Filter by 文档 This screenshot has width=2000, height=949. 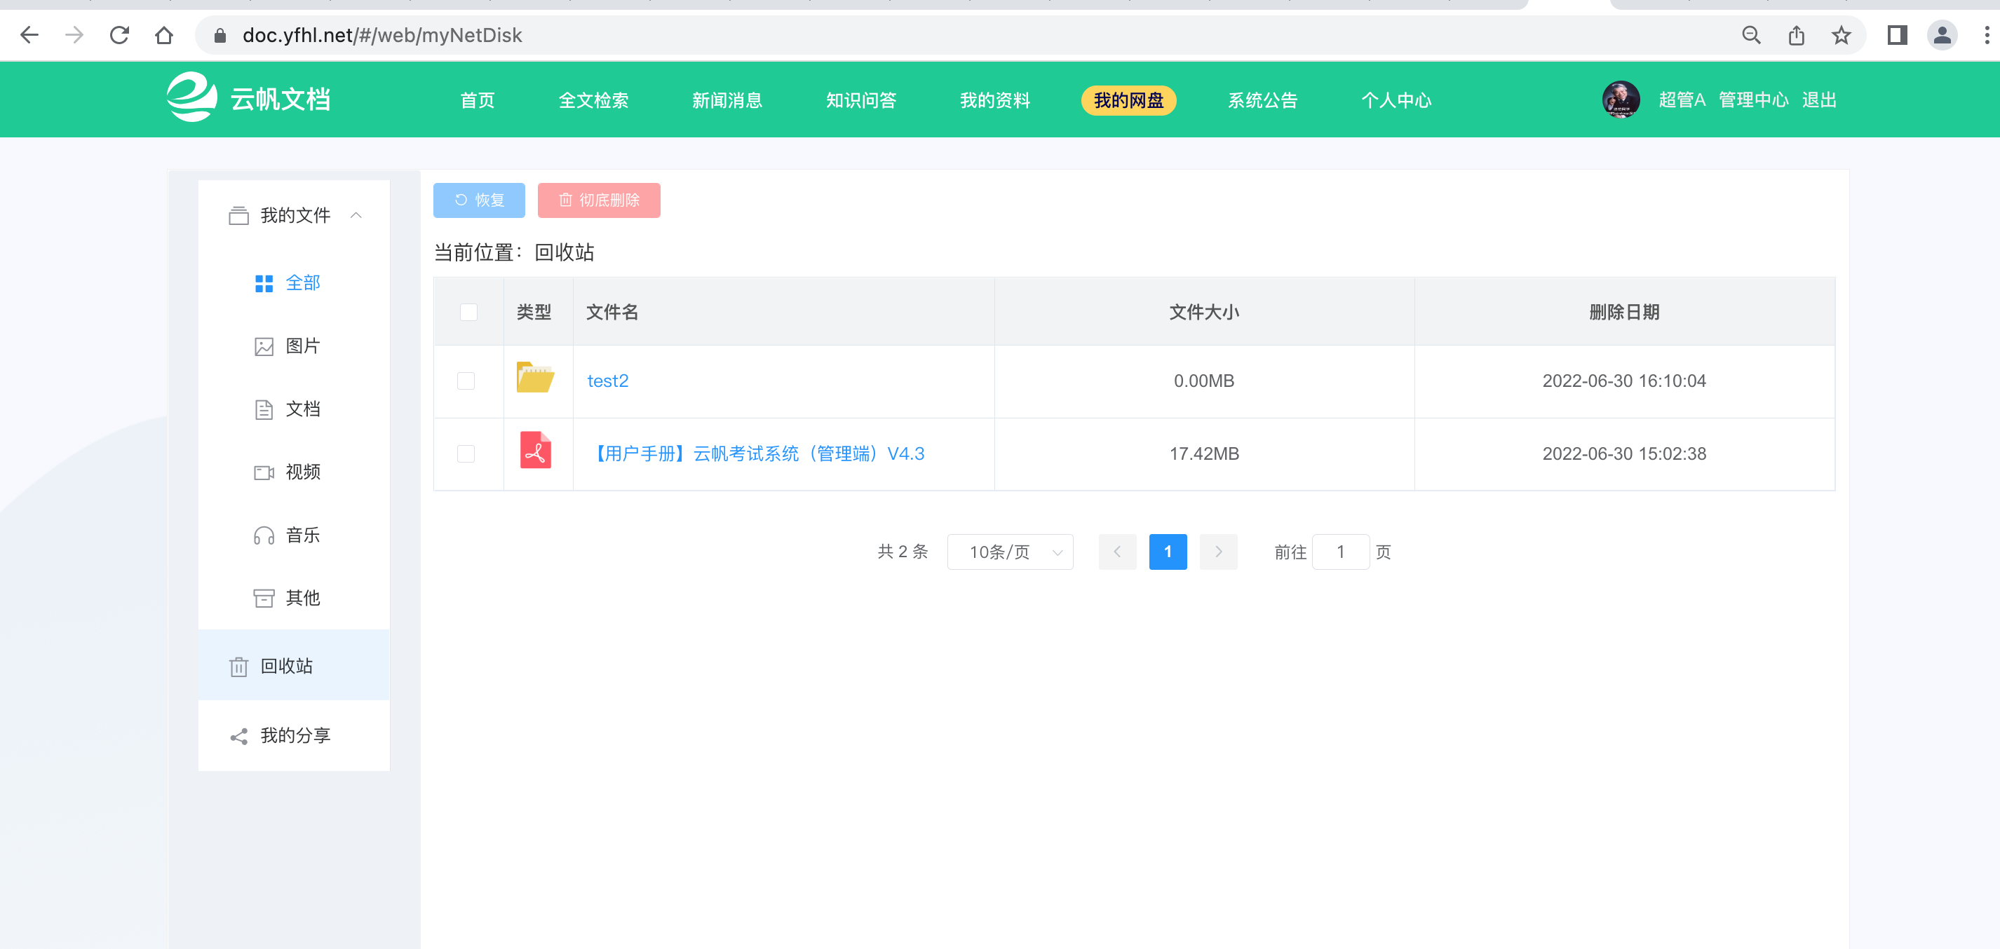tap(293, 409)
